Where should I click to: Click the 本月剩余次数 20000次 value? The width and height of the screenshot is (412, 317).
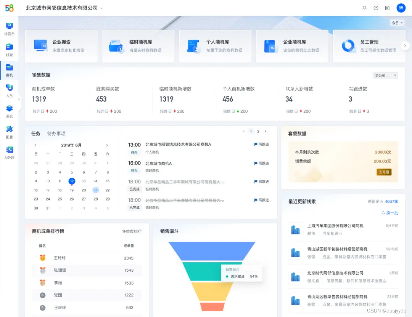pyautogui.click(x=383, y=152)
